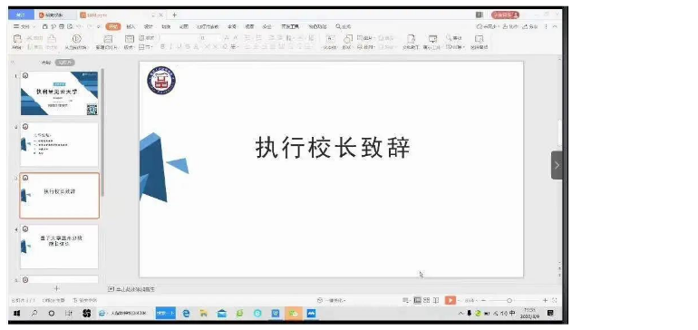Image resolution: width=698 pixels, height=330 pixels.
Task: Click the Redo arrow in quick access
Action: coord(91,26)
